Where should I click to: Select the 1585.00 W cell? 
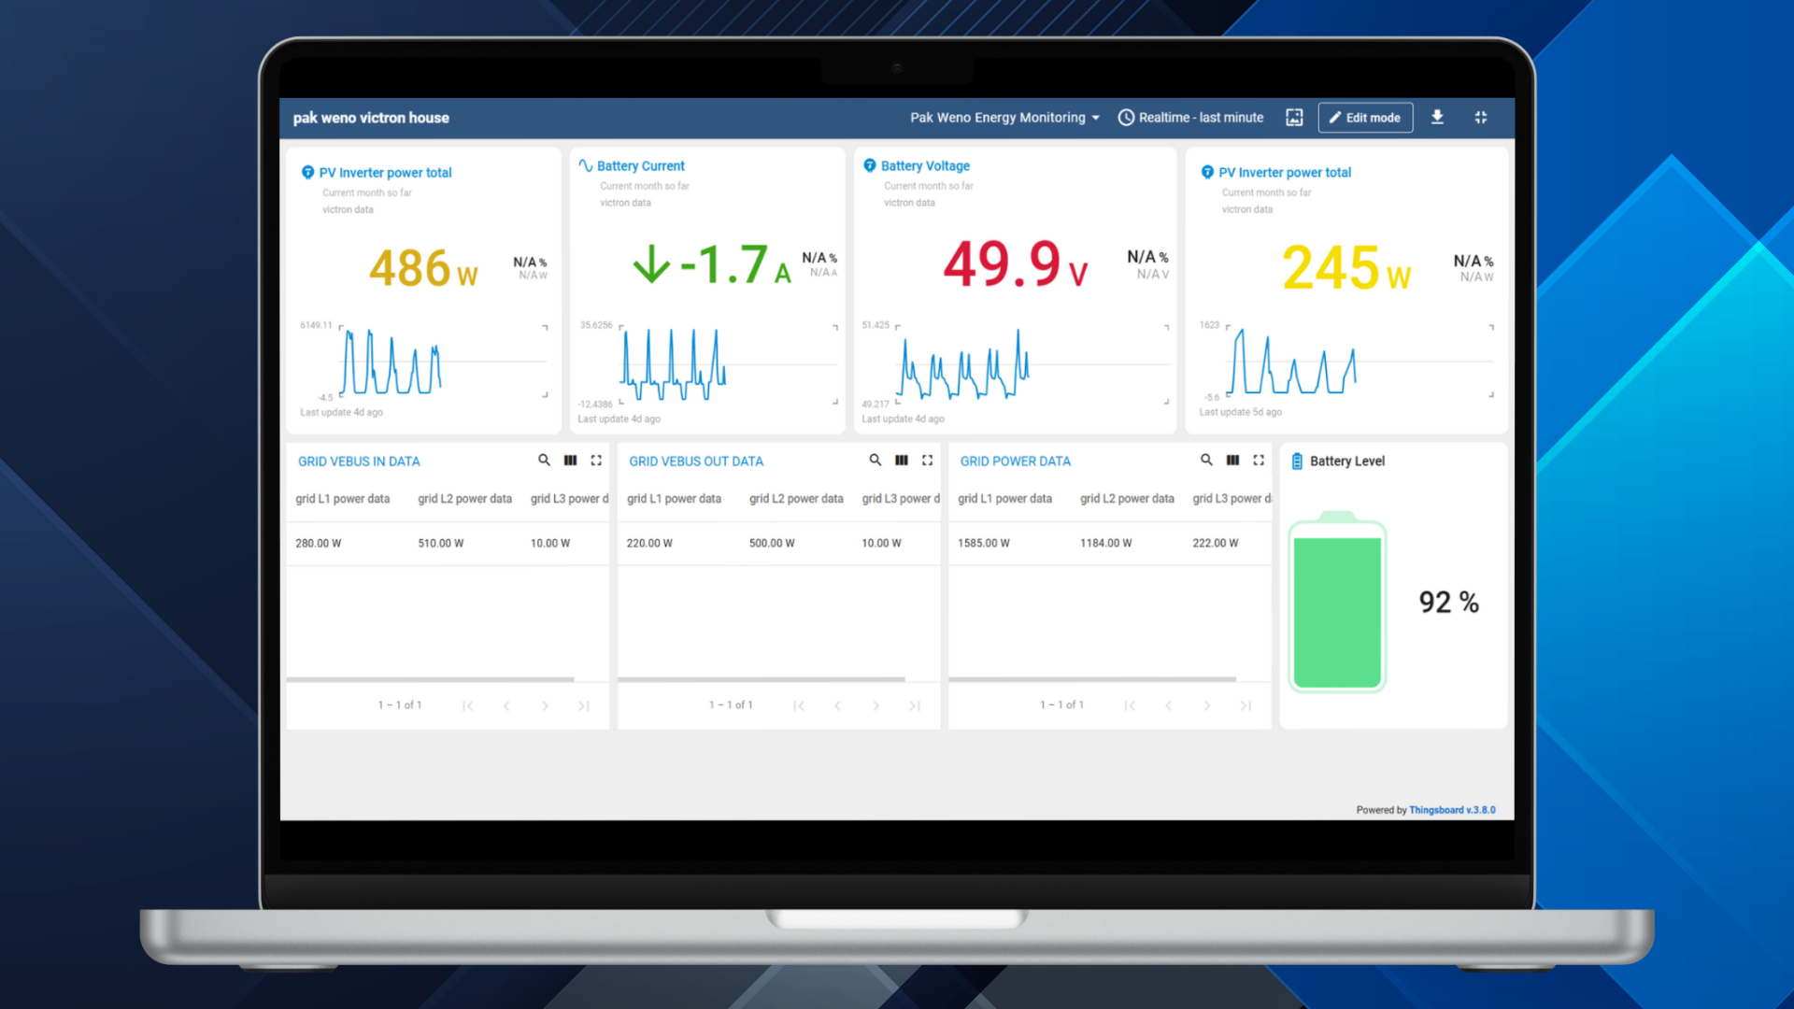click(984, 543)
